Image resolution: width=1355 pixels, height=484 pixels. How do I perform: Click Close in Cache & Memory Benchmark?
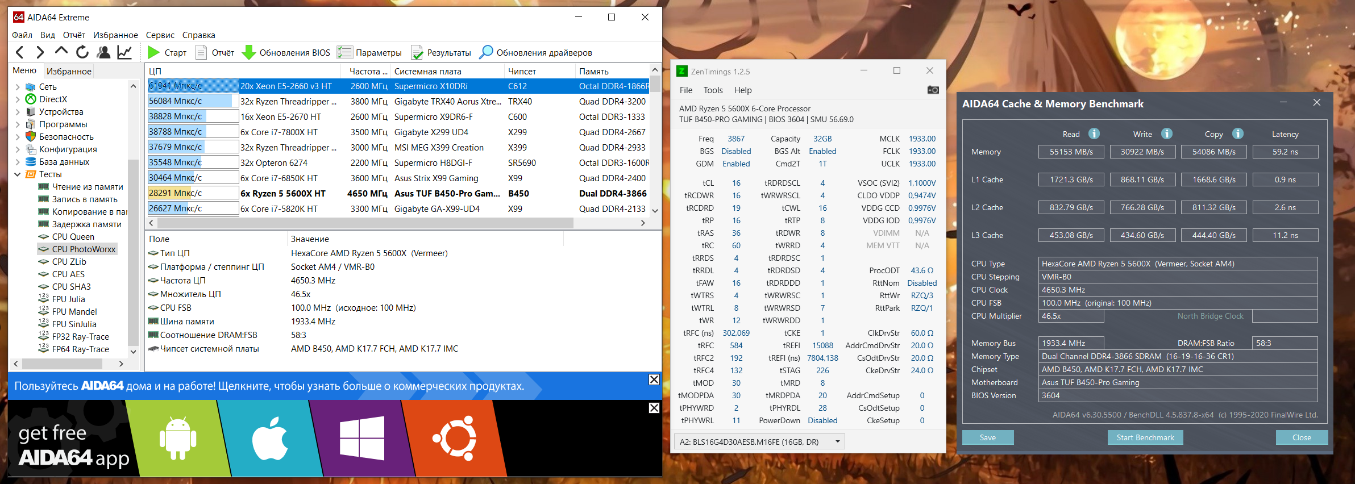pos(1302,437)
